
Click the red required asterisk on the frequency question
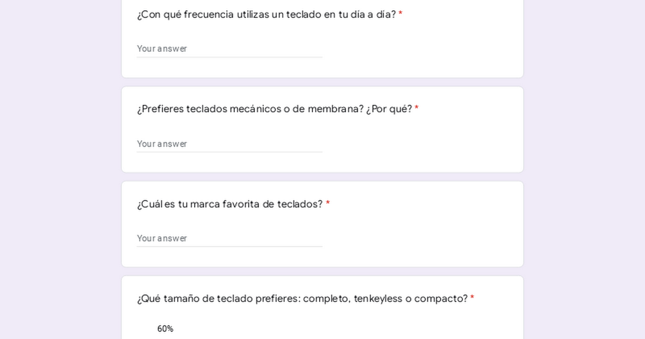pyautogui.click(x=400, y=14)
